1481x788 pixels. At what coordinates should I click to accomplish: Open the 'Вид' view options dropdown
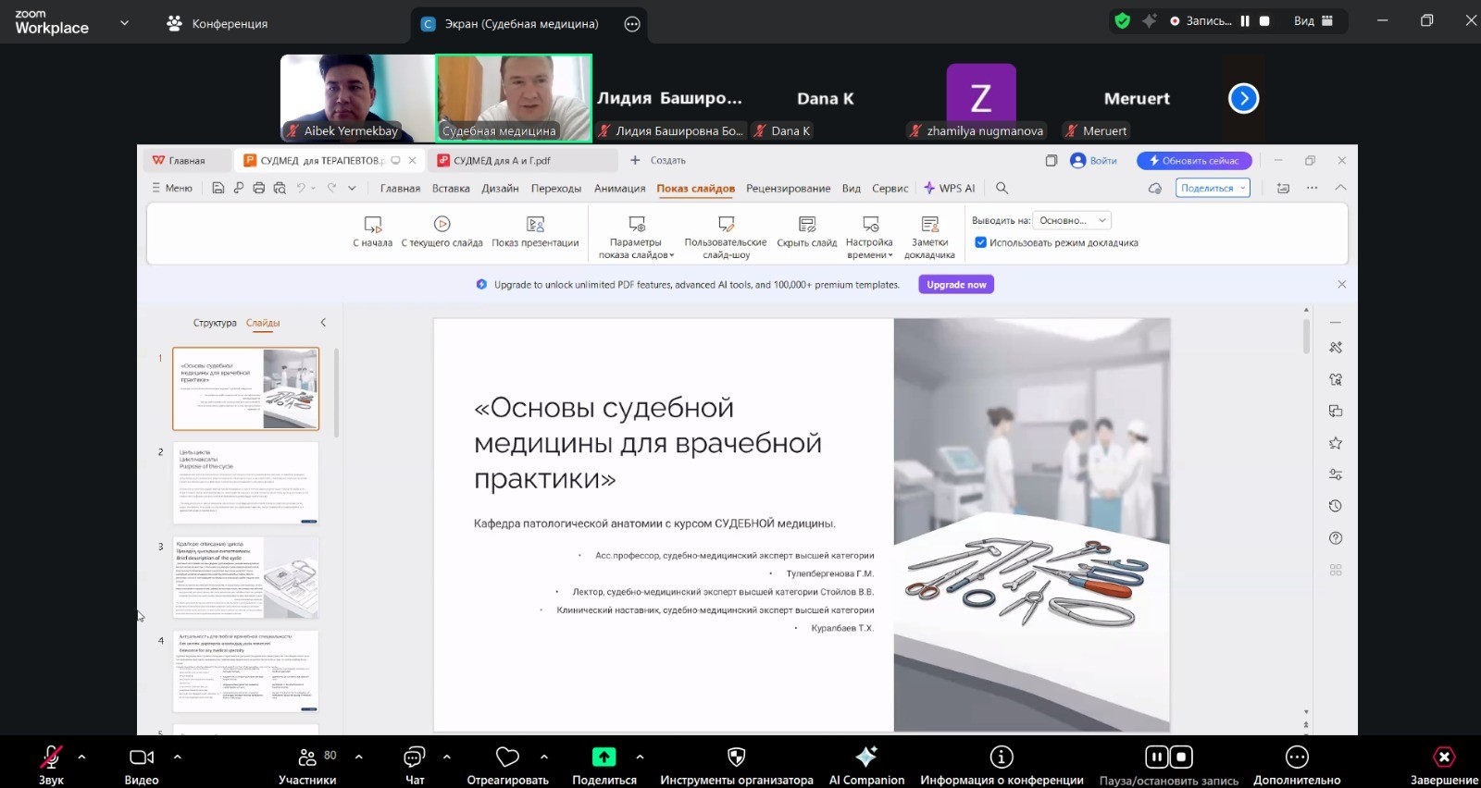[1313, 21]
